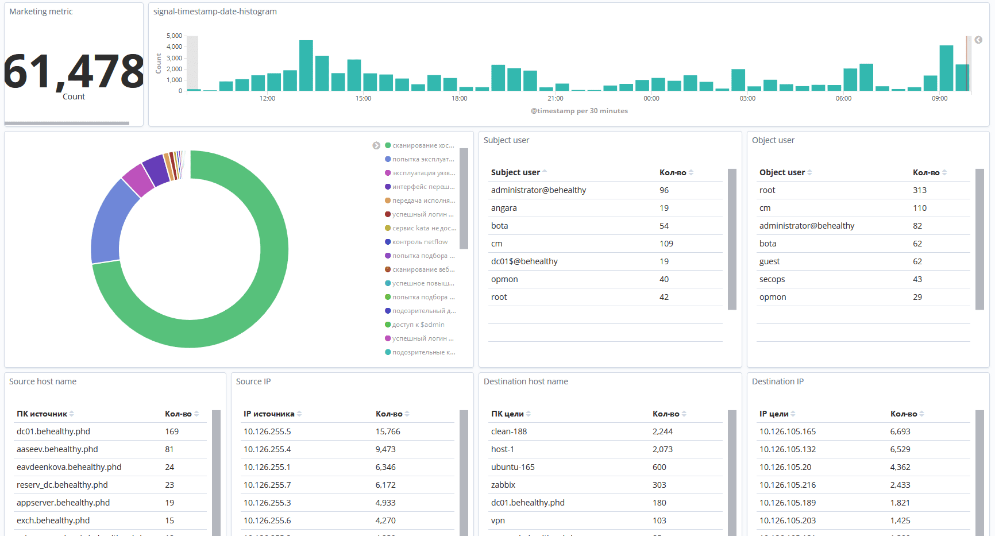Click sort icon next to ПК источник

[72, 414]
